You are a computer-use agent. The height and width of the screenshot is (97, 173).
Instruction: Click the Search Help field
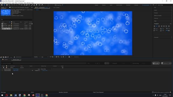164,5
